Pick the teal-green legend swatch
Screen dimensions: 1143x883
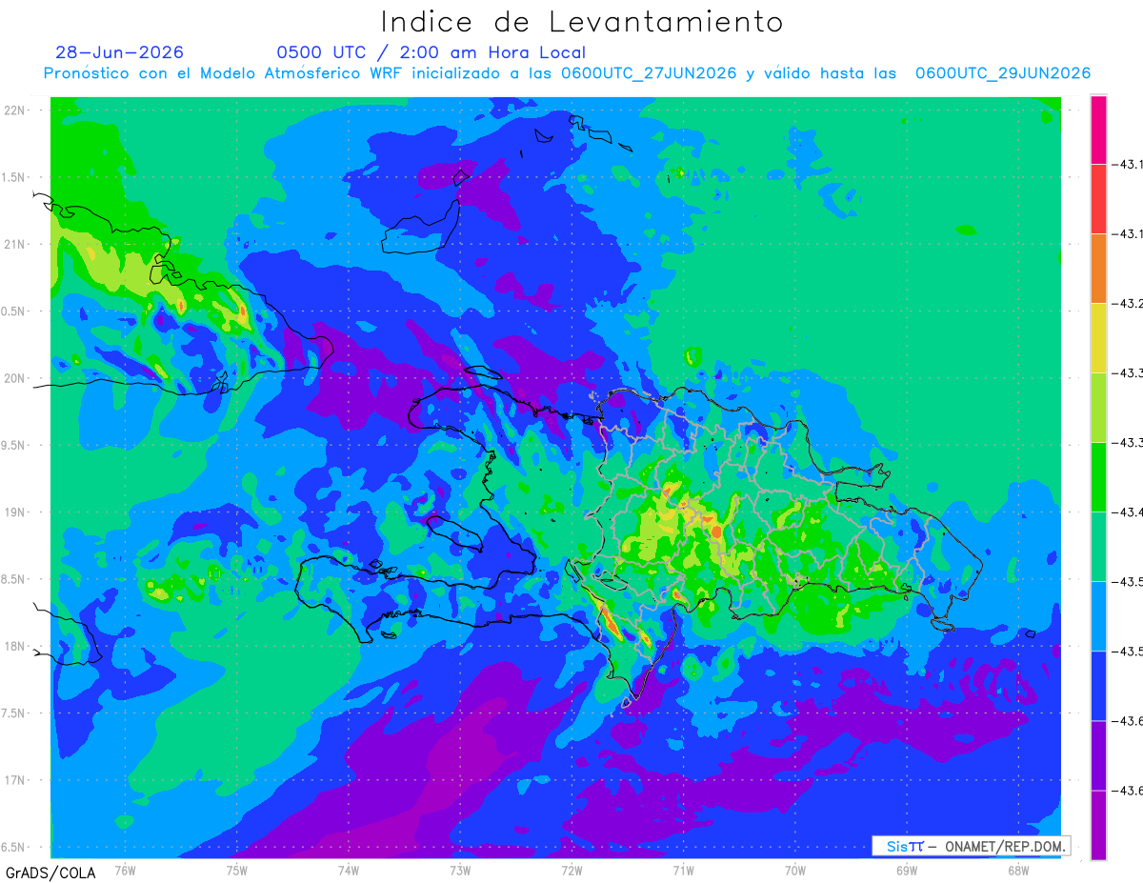[1098, 547]
